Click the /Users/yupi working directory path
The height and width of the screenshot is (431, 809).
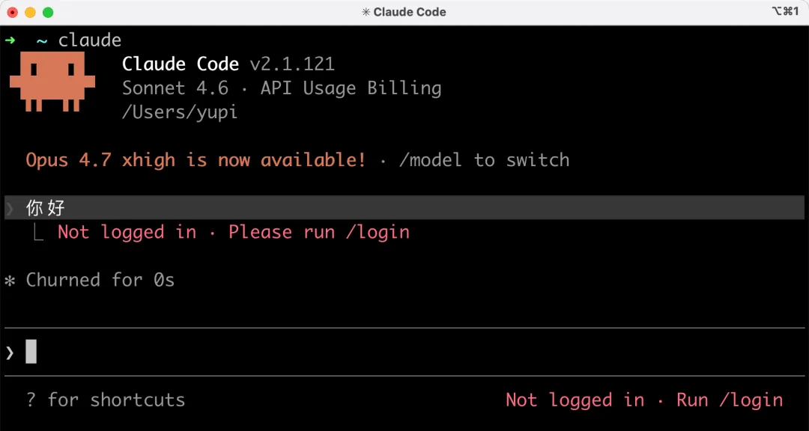click(x=180, y=112)
